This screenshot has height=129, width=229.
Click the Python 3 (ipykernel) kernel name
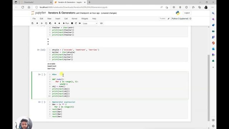[x=180, y=19]
